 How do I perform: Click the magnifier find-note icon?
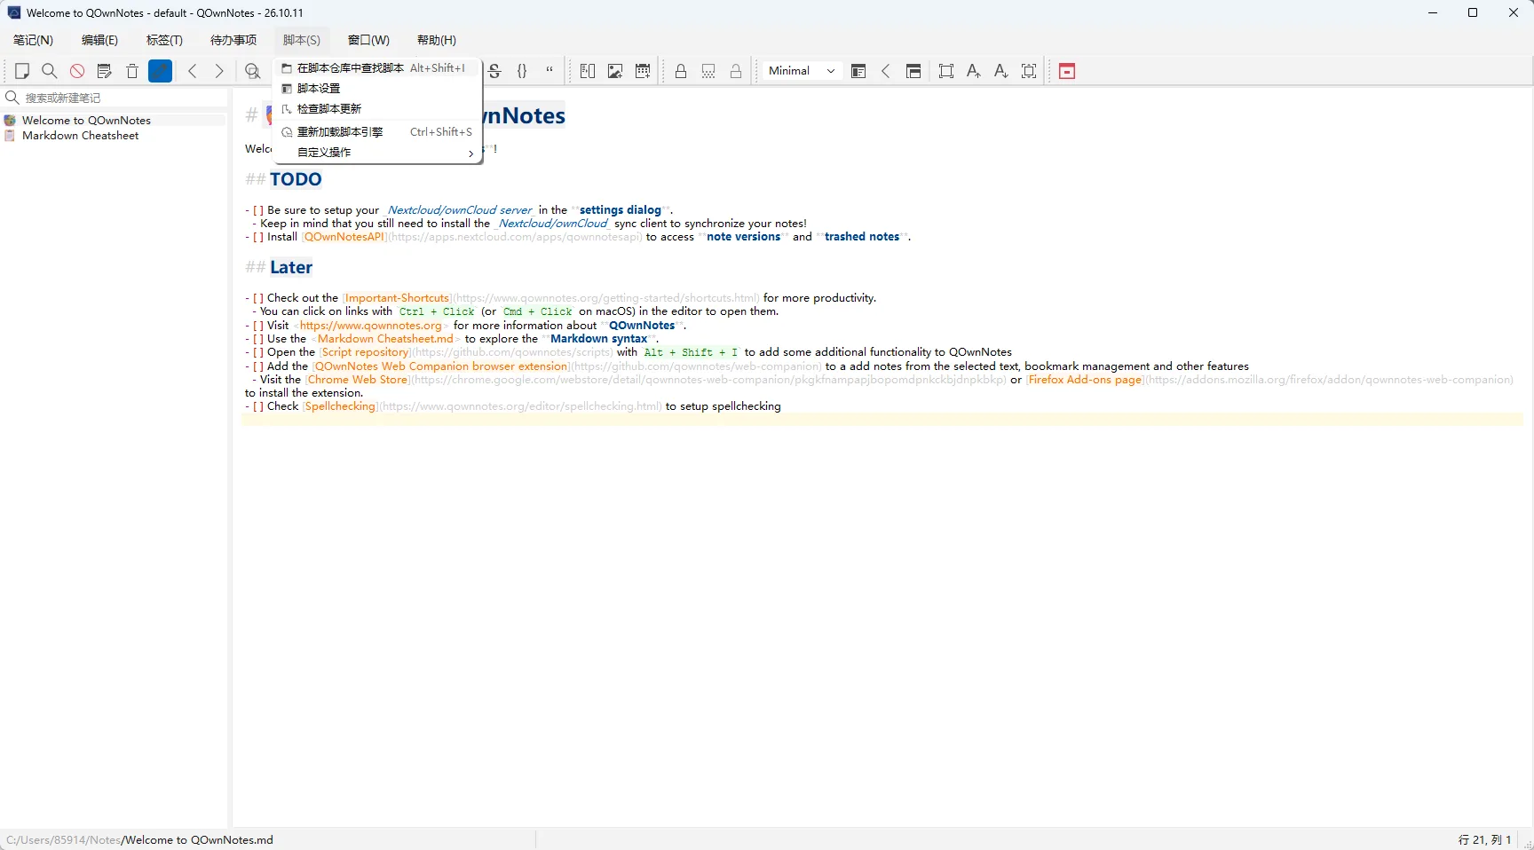[50, 71]
